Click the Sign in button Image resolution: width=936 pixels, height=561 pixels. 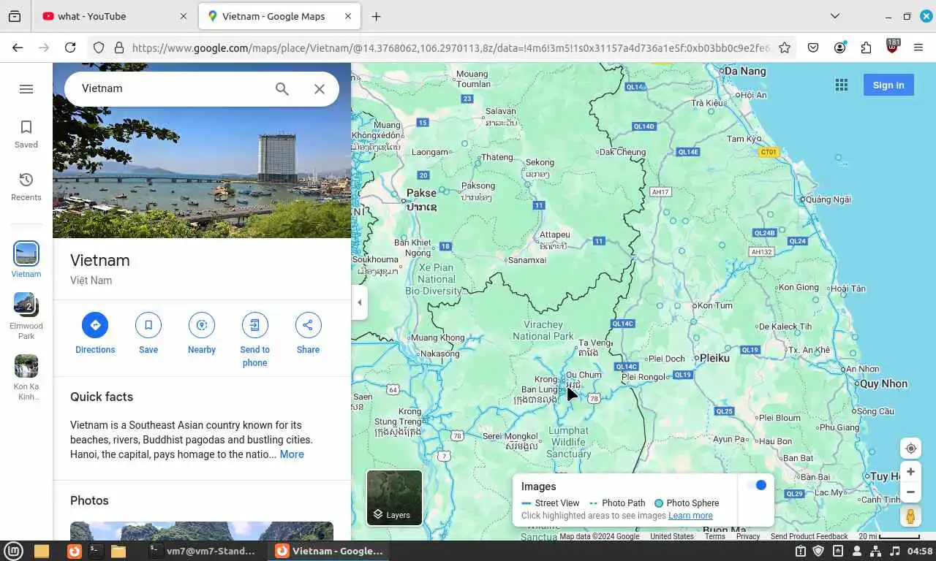point(888,85)
